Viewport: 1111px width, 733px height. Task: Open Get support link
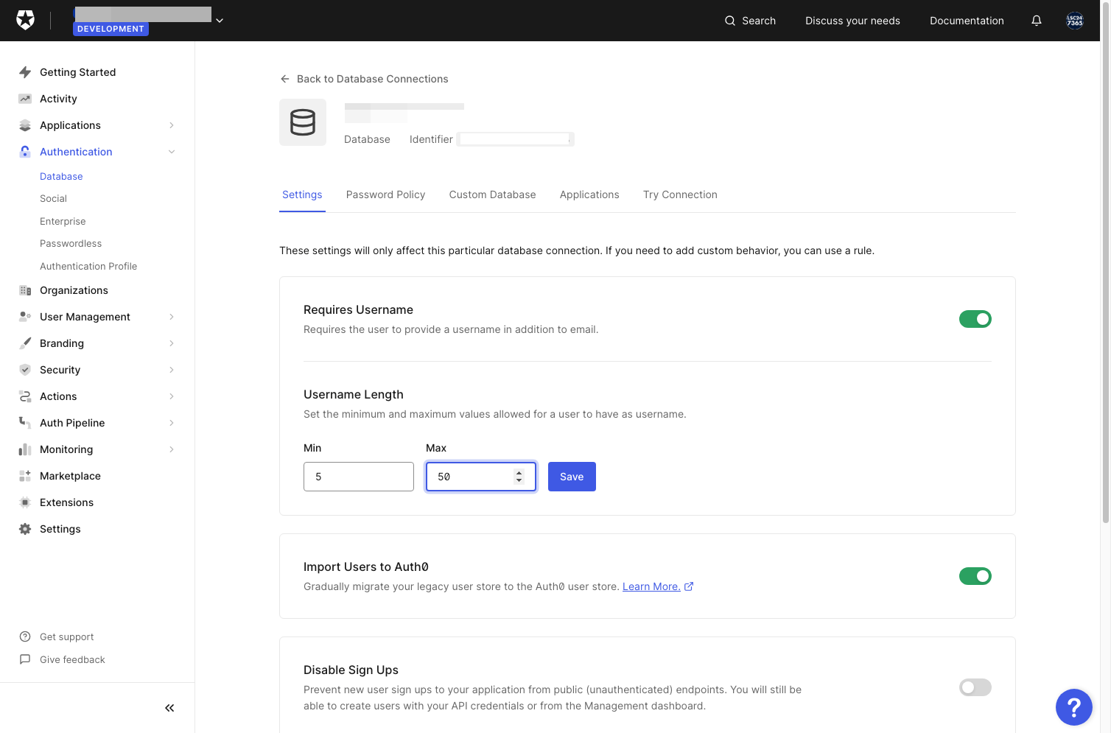click(x=67, y=637)
